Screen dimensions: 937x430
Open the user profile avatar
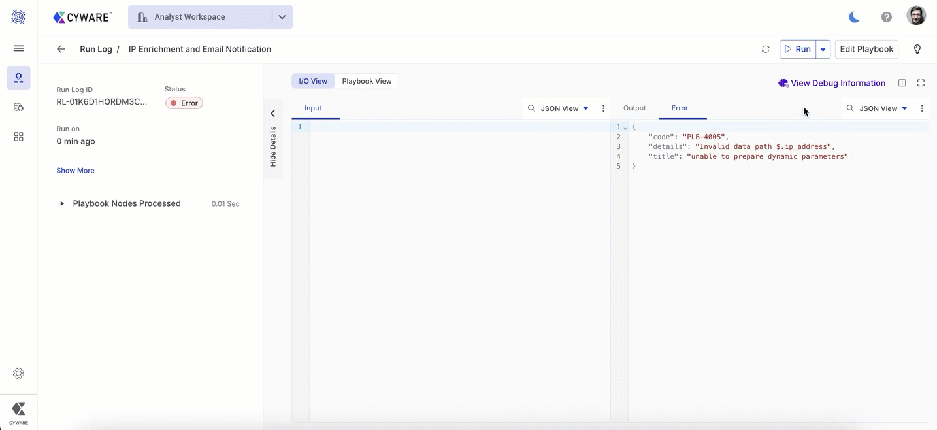pyautogui.click(x=916, y=16)
